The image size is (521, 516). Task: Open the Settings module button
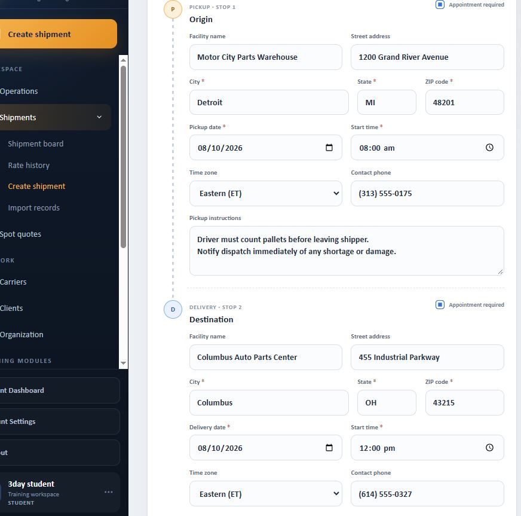click(x=60, y=422)
